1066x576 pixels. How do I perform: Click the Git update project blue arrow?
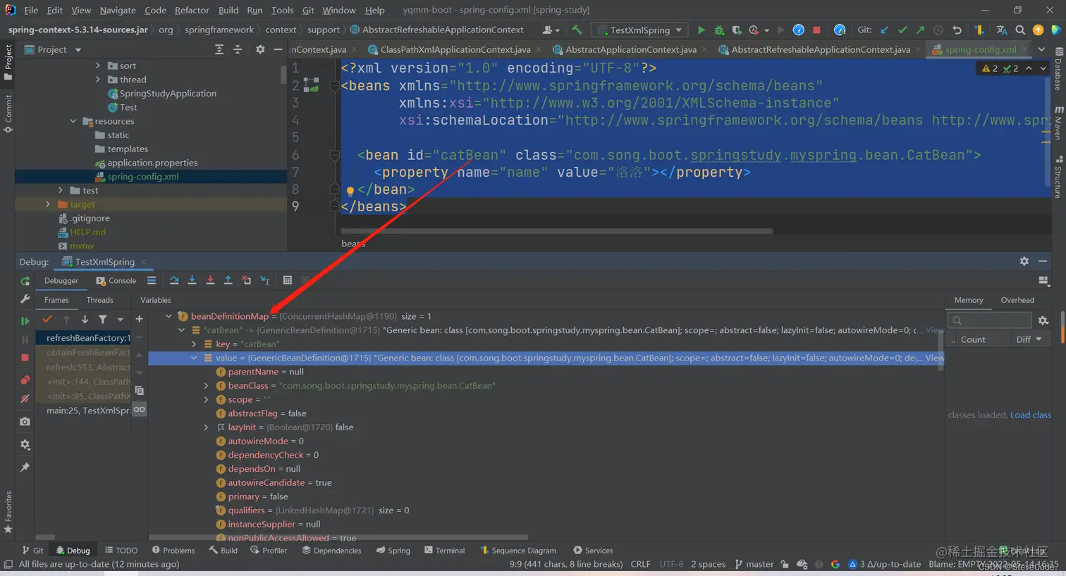tap(885, 30)
